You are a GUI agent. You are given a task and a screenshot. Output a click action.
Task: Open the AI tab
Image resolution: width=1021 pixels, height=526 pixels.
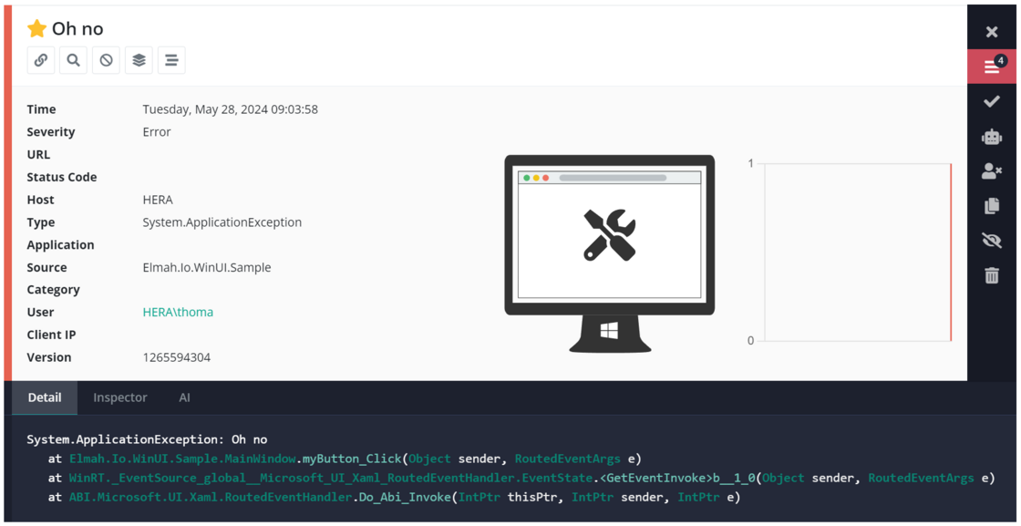click(184, 397)
